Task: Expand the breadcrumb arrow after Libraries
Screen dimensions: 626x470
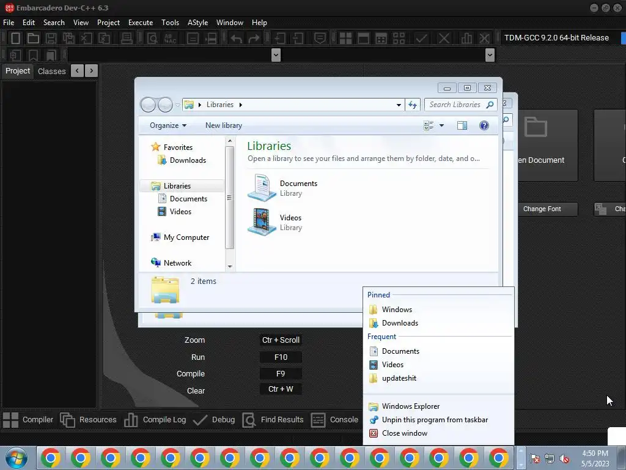Action: [241, 105]
